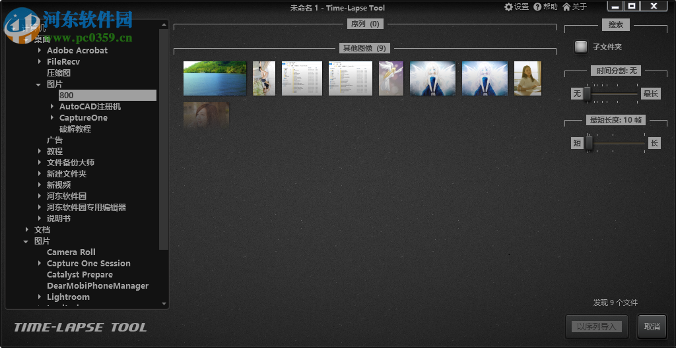Expand the 新建文件夹 folder arrow

point(39,173)
